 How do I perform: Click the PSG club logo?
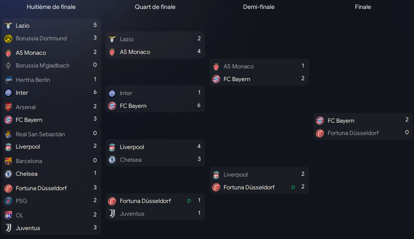click(x=8, y=201)
